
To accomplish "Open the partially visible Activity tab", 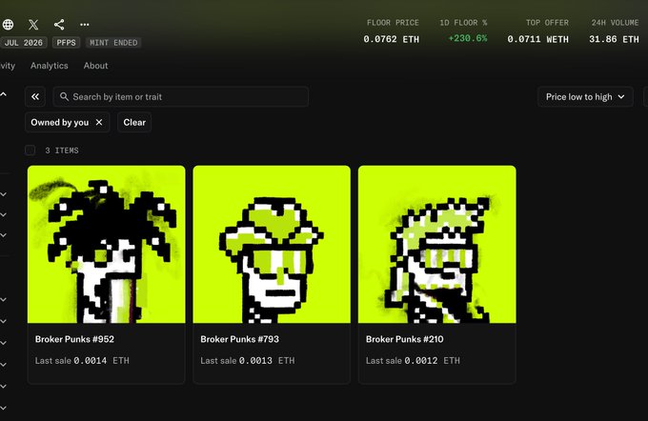I will click(x=7, y=66).
